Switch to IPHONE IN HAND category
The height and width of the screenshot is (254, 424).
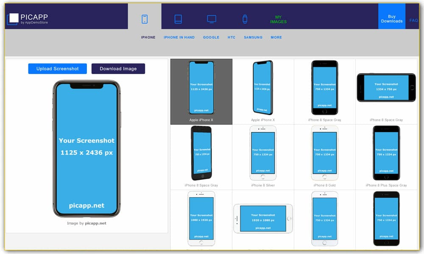click(x=179, y=37)
